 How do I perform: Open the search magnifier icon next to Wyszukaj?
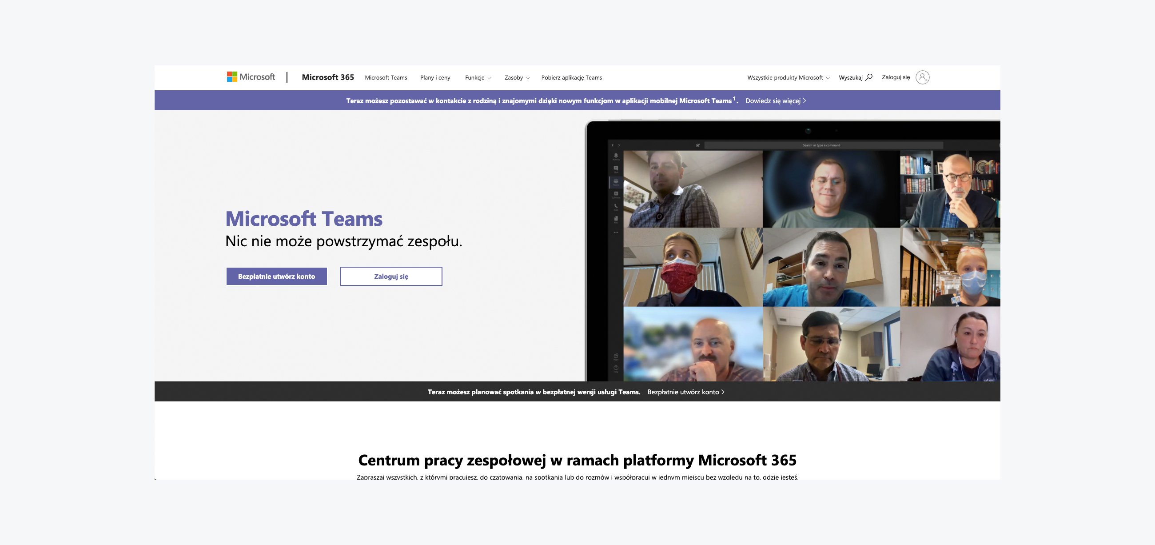click(869, 77)
